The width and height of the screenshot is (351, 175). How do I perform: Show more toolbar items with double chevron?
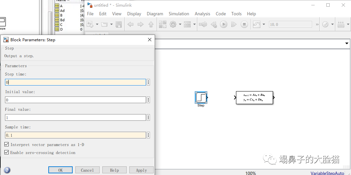(317, 24)
